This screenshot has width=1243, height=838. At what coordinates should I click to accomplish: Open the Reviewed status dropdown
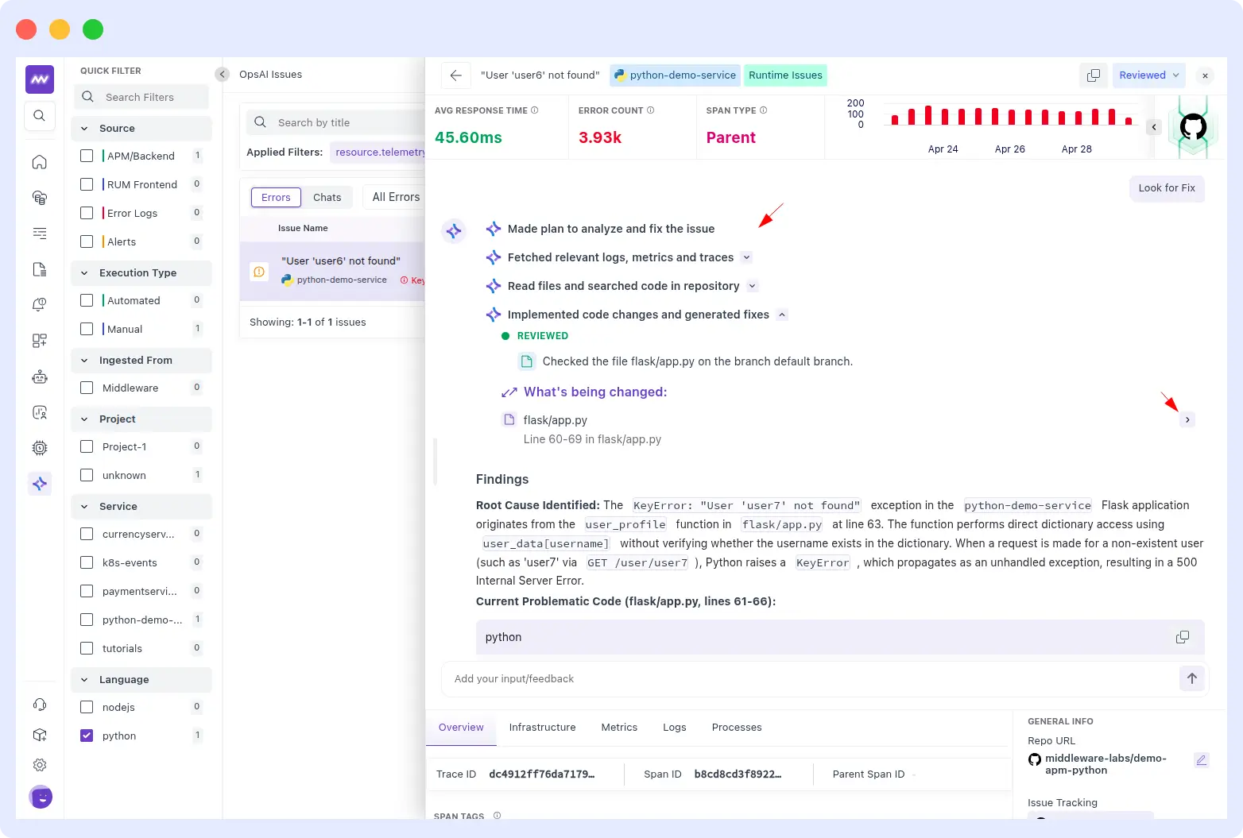tap(1148, 75)
